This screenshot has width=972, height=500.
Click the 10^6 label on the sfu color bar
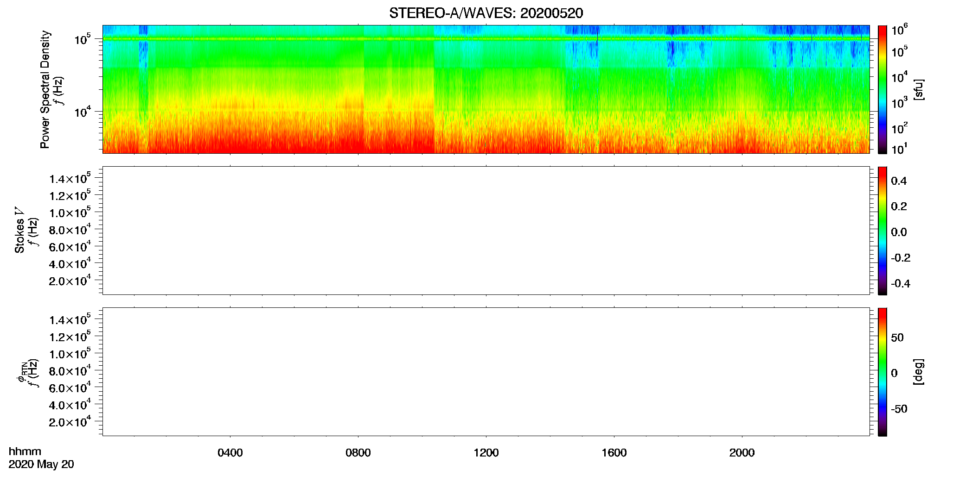(899, 31)
